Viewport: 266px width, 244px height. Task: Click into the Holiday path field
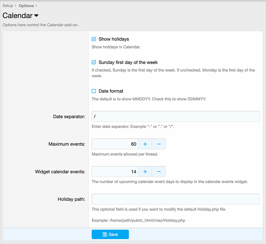tap(176, 199)
